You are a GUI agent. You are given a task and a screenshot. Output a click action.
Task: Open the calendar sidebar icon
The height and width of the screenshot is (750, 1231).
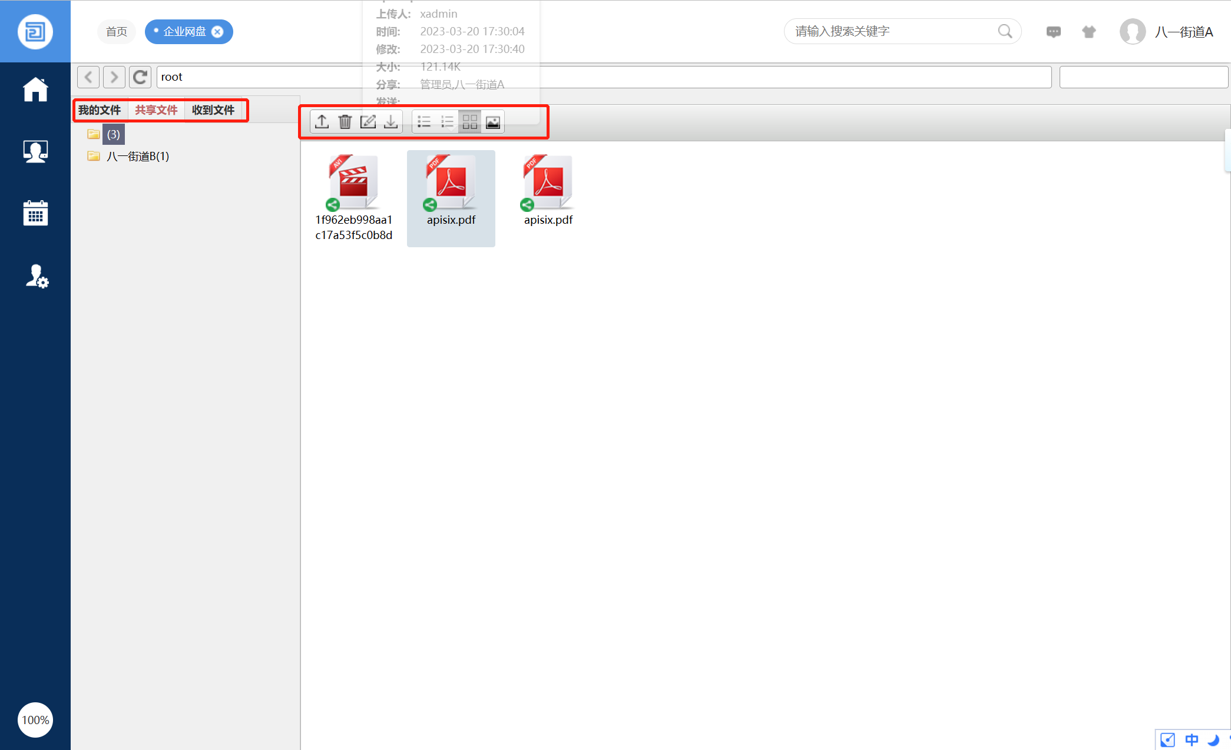pos(35,213)
